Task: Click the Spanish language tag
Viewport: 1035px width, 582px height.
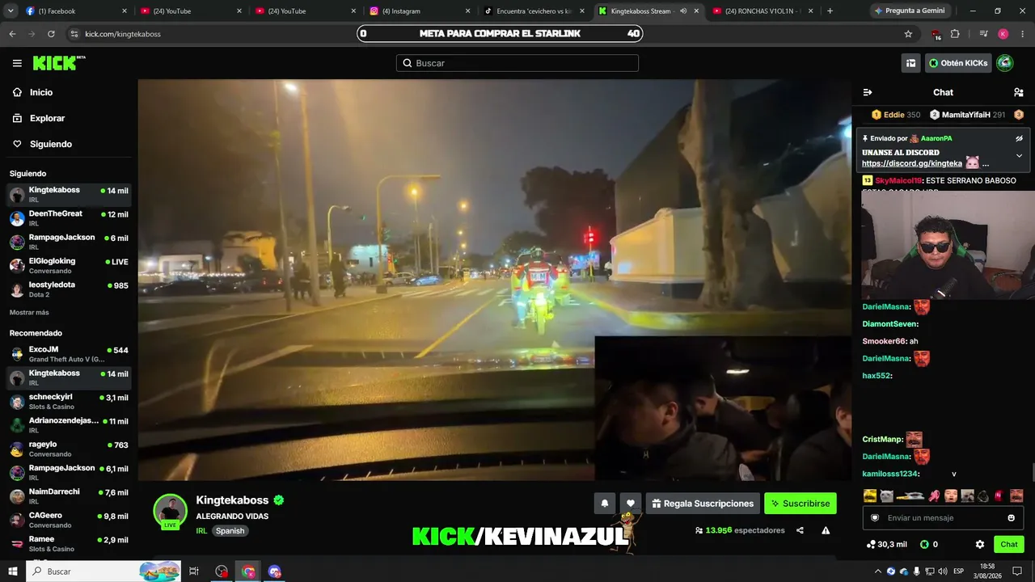Action: [230, 531]
